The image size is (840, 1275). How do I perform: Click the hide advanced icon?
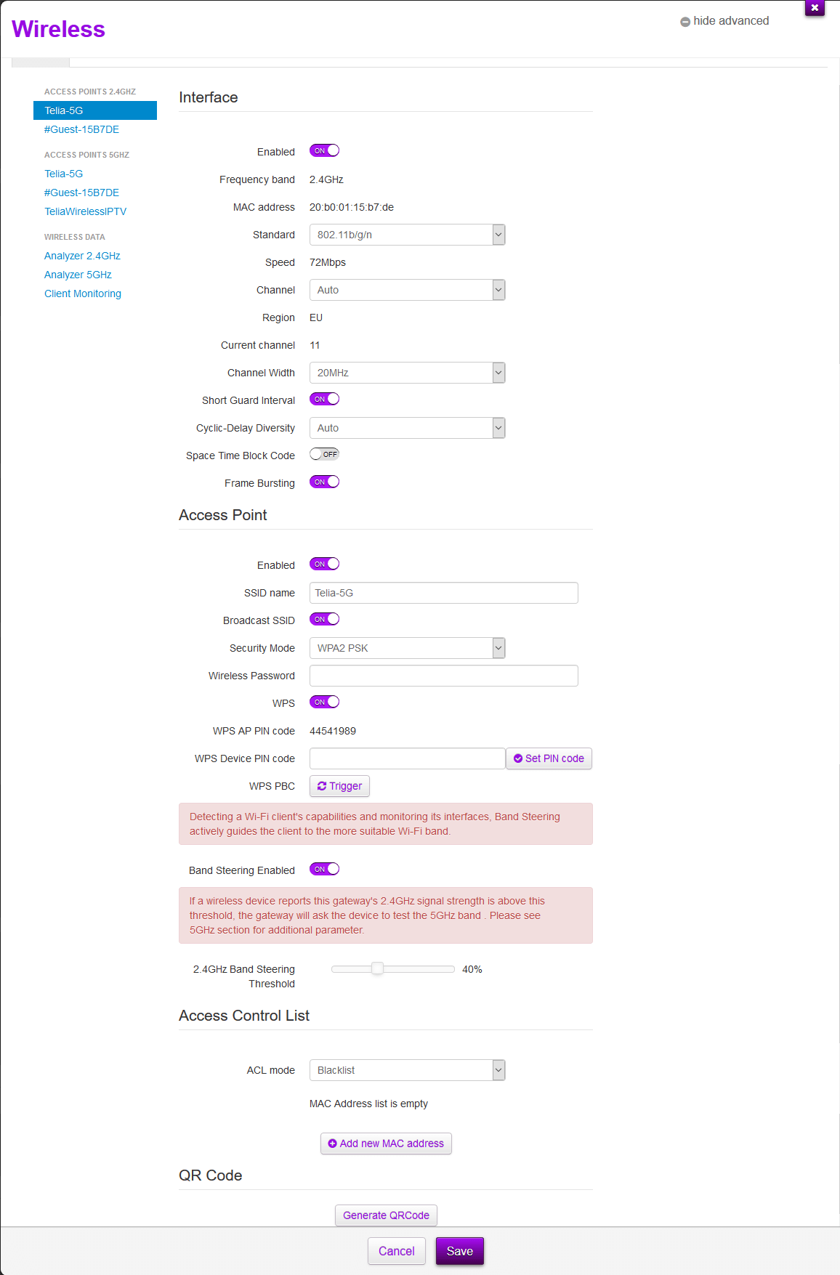click(686, 21)
